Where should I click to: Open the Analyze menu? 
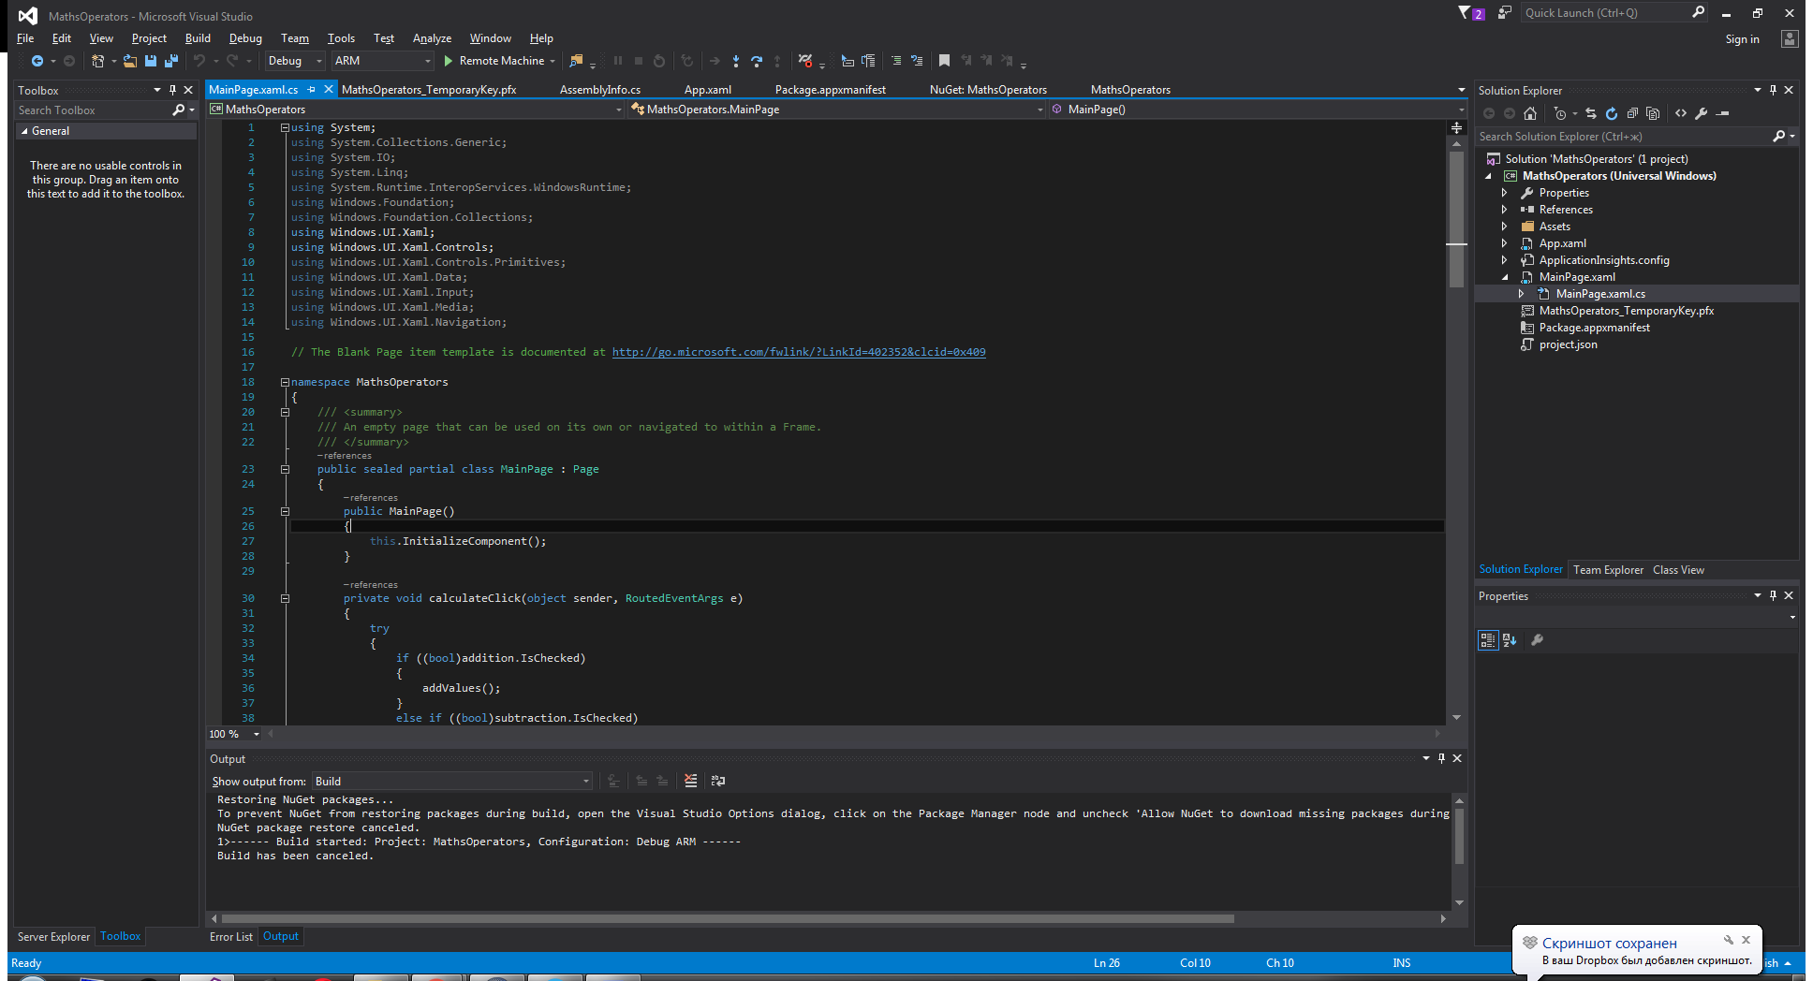pos(432,38)
